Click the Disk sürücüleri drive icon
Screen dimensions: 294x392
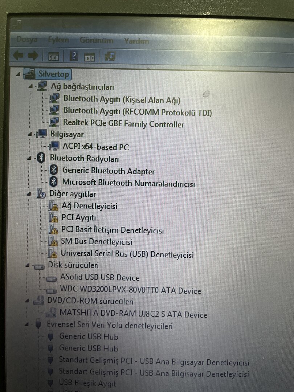pyautogui.click(x=39, y=267)
